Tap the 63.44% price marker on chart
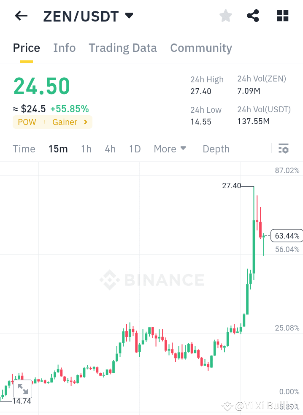 [x=287, y=236]
